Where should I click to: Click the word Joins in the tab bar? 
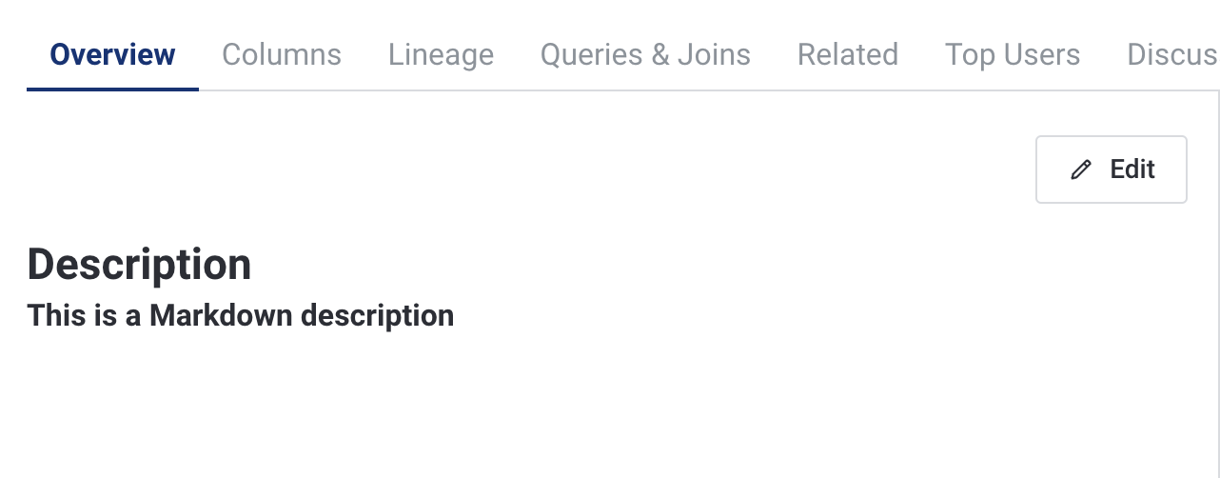point(714,55)
